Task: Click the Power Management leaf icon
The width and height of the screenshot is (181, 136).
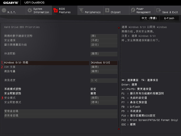Action: point(133,10)
